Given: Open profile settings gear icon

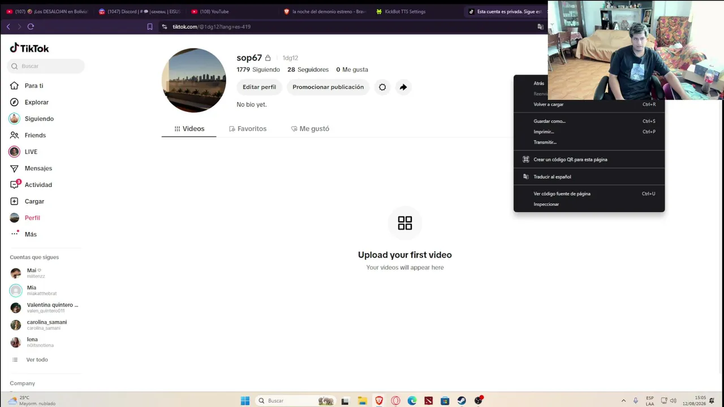Looking at the screenshot, I should click(x=382, y=87).
